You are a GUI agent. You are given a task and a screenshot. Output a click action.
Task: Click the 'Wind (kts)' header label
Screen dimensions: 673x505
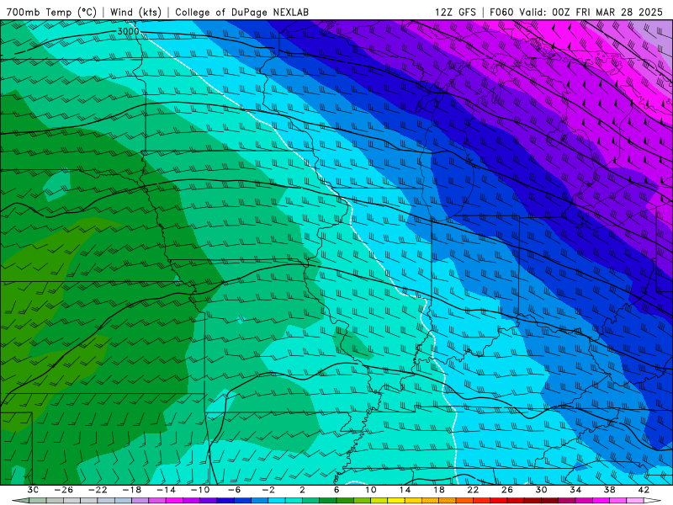click(135, 12)
